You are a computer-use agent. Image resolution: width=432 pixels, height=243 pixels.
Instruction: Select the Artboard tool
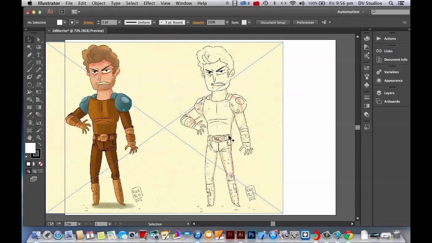point(29,130)
